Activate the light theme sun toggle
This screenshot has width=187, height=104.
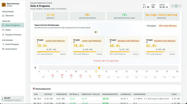[176, 6]
